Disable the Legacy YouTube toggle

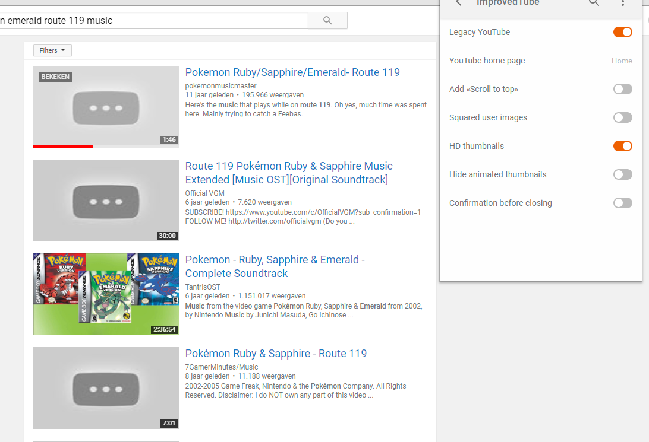point(622,32)
